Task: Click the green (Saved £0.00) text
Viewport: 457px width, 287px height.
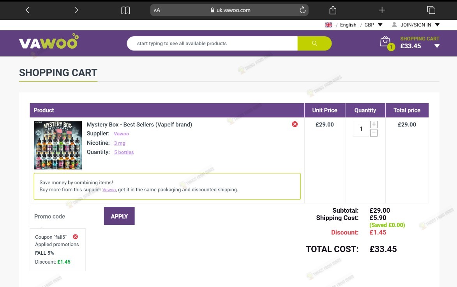Action: 387,225
